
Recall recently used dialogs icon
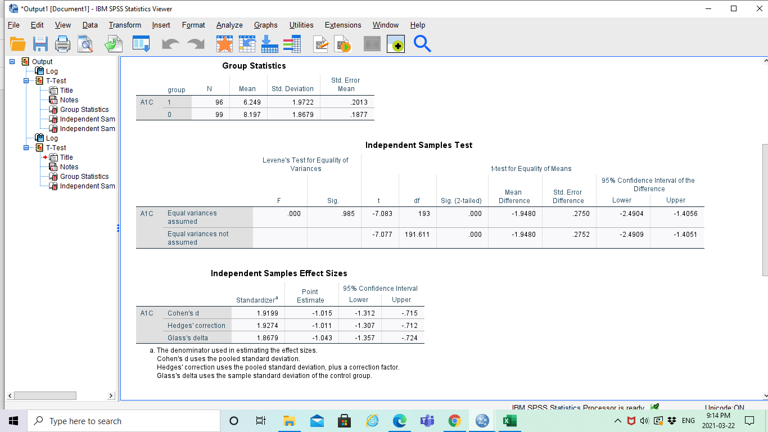tap(142, 44)
